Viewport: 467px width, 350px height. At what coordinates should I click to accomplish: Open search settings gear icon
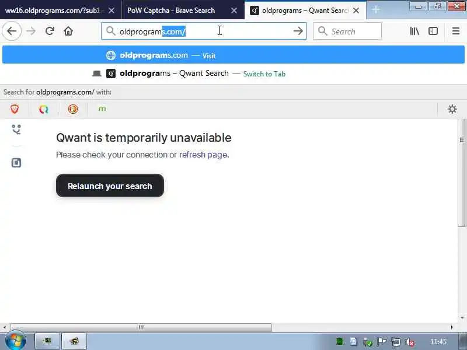[452, 109]
